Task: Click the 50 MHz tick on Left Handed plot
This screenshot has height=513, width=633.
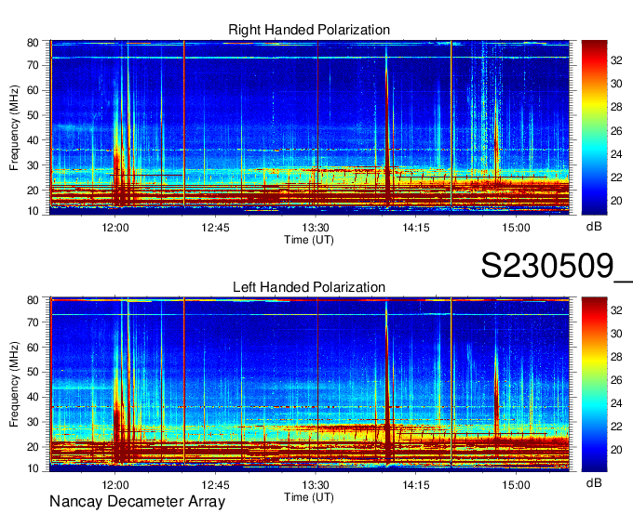Action: point(33,372)
